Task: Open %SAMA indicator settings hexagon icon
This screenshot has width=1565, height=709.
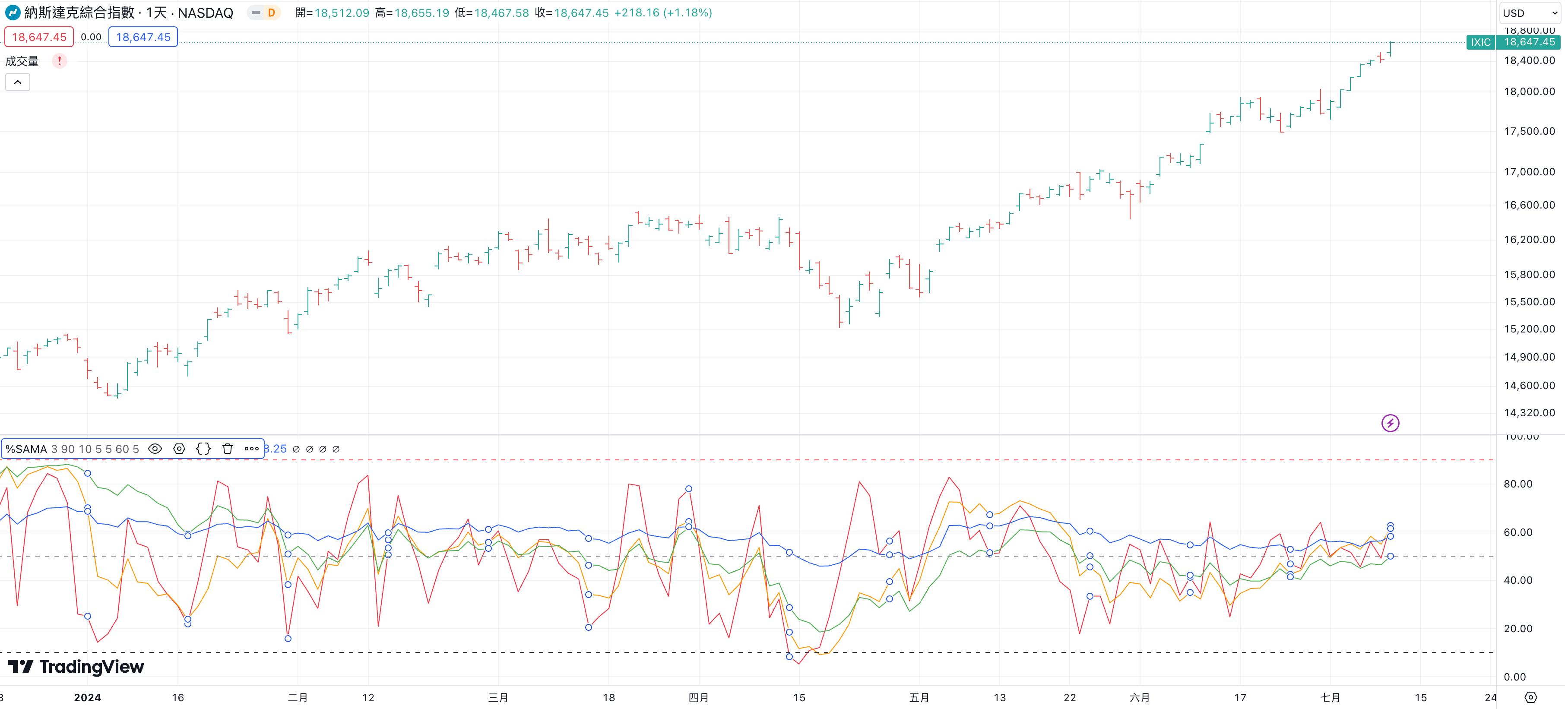Action: pos(179,449)
